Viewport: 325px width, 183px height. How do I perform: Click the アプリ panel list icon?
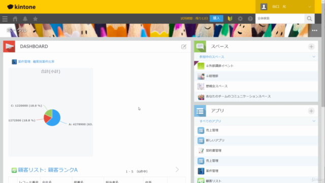coord(200,111)
